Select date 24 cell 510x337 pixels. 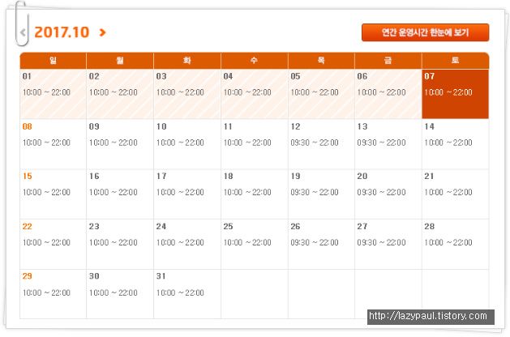click(187, 244)
